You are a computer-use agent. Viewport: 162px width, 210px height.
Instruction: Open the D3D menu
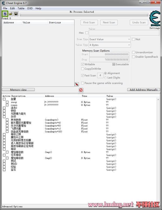[30, 8]
